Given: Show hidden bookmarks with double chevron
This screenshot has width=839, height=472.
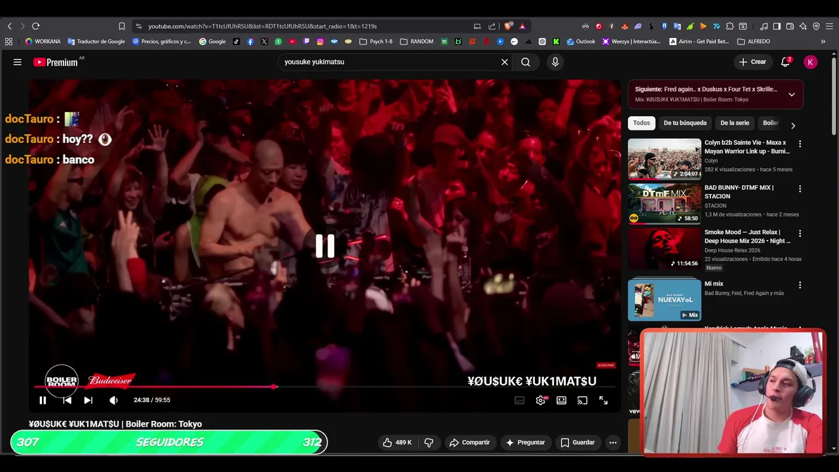Looking at the screenshot, I should tap(823, 41).
